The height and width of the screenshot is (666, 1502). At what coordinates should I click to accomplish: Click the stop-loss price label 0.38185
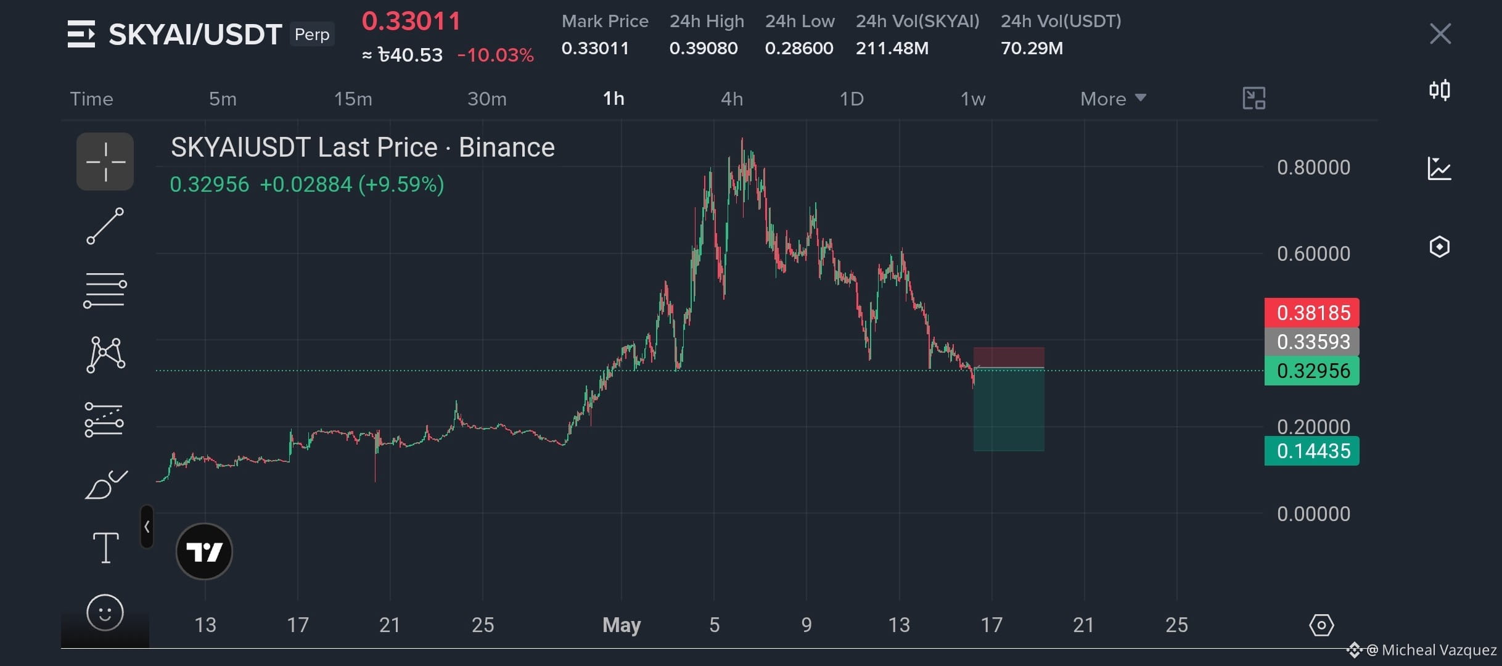[1312, 313]
